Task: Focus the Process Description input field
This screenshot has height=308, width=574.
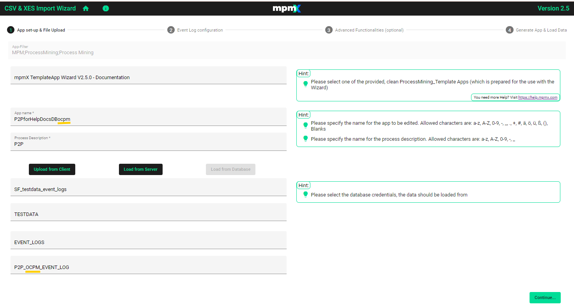Action: tap(149, 142)
